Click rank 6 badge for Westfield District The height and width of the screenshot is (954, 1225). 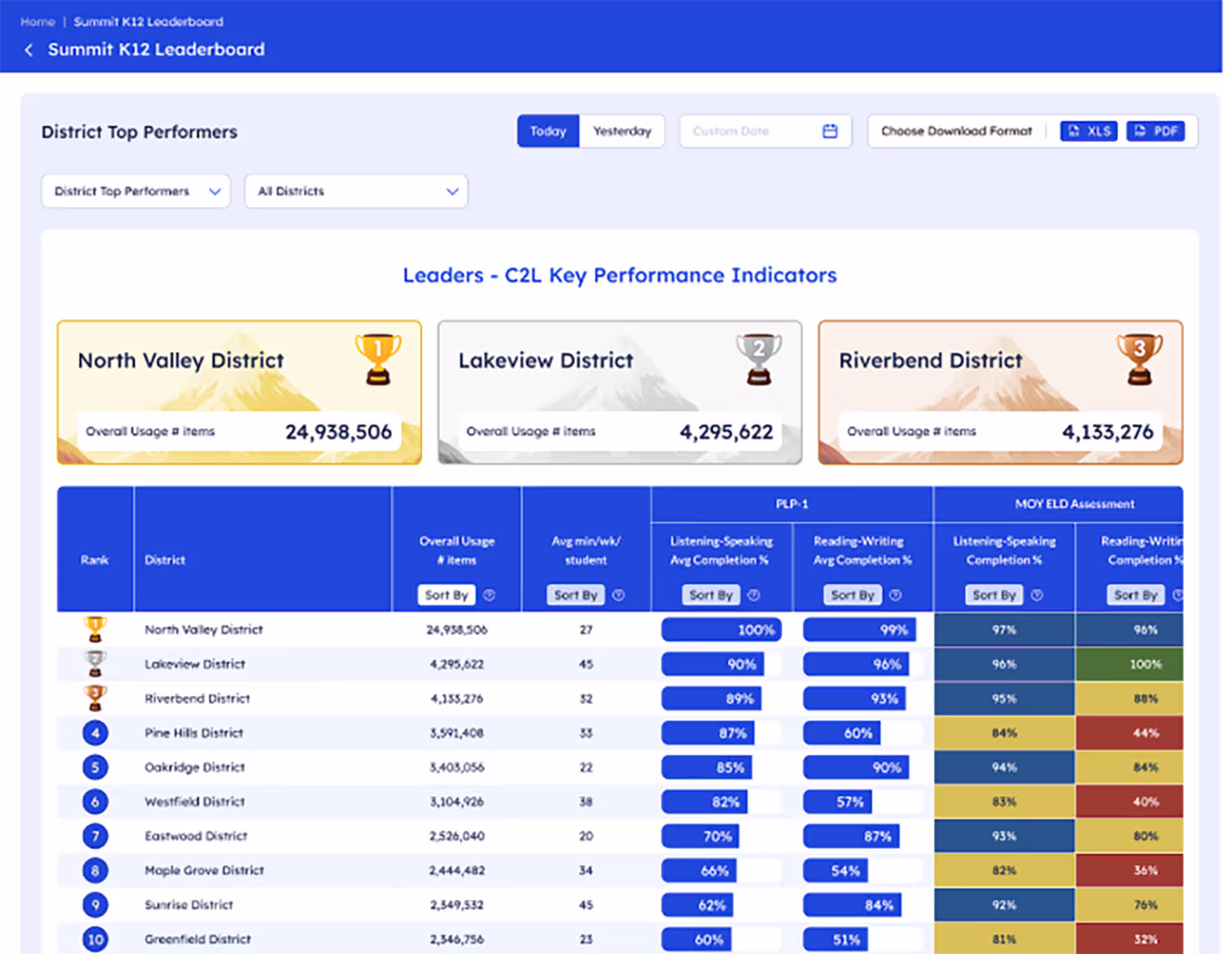(x=96, y=801)
